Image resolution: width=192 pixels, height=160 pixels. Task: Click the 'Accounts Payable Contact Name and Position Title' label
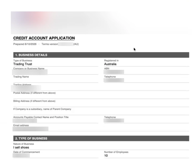click(41, 117)
